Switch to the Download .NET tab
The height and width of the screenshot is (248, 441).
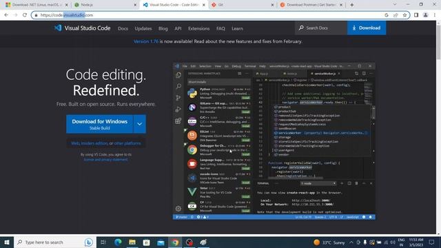click(36, 5)
